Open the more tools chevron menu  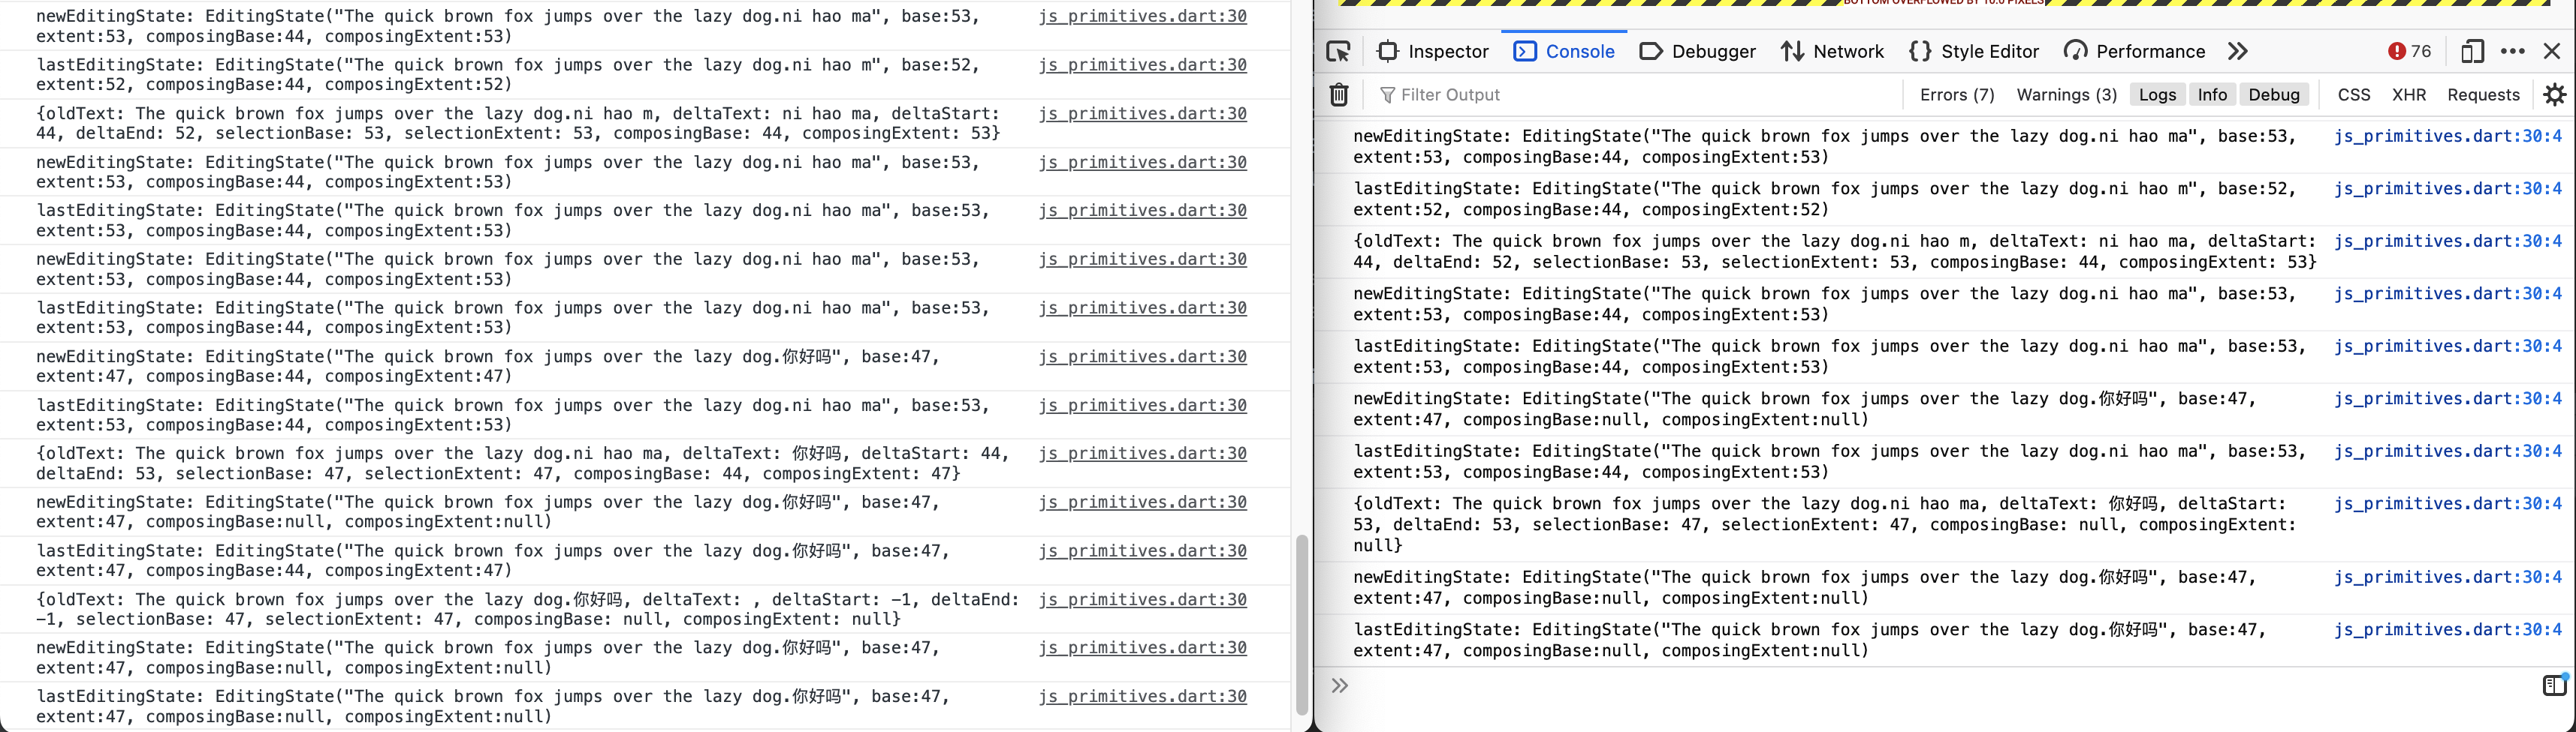pyautogui.click(x=2237, y=51)
